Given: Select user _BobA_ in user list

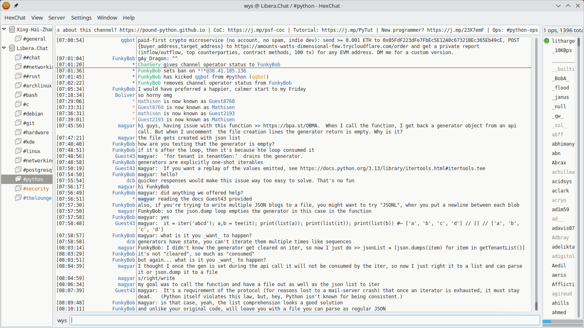Looking at the screenshot, I should tap(560, 79).
